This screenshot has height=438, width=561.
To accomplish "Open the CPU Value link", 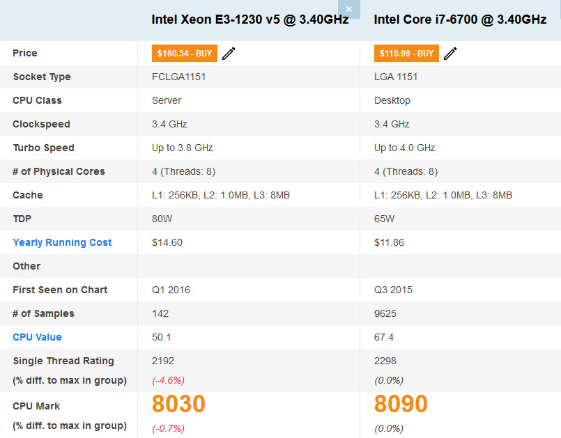I will (37, 337).
